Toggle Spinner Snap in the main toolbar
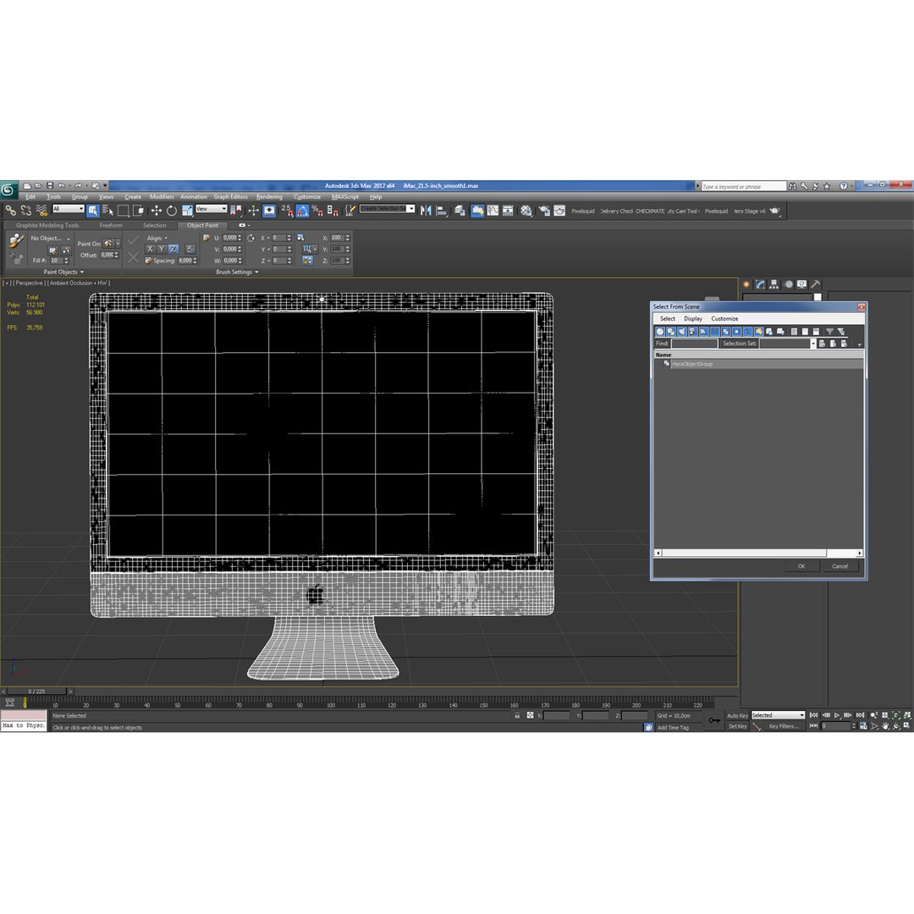Viewport: 914px width, 914px height. click(x=333, y=211)
